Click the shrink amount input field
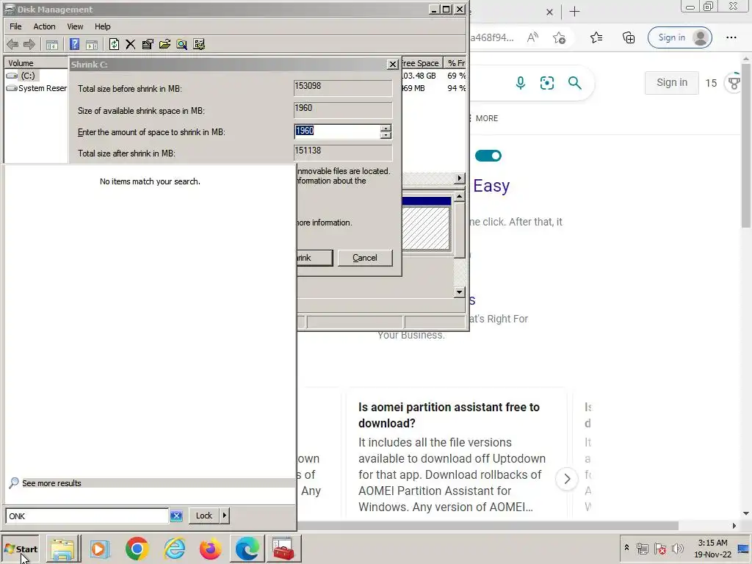This screenshot has height=564, width=752. click(337, 131)
